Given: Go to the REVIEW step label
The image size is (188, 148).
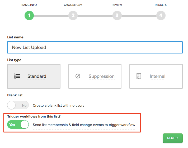Looking at the screenshot, I should pyautogui.click(x=117, y=5).
